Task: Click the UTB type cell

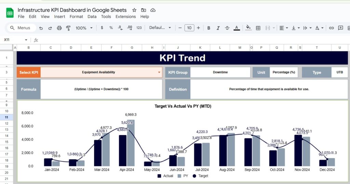Action: click(339, 72)
